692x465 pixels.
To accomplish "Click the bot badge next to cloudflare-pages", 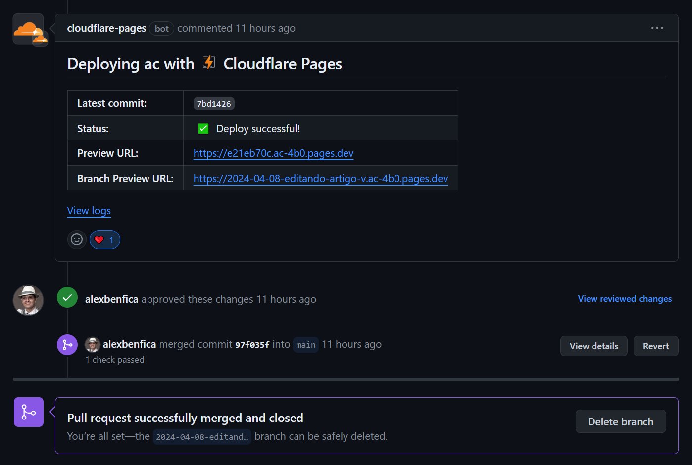I will click(161, 29).
